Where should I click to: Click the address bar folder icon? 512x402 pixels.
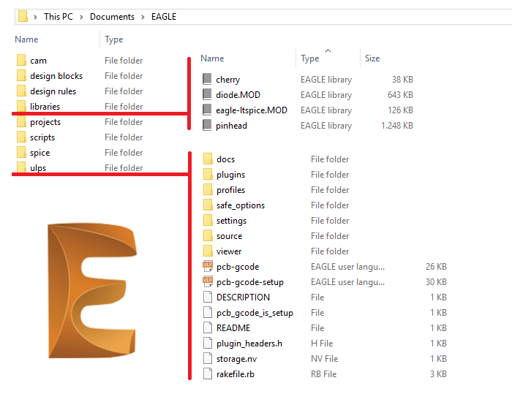[23, 16]
